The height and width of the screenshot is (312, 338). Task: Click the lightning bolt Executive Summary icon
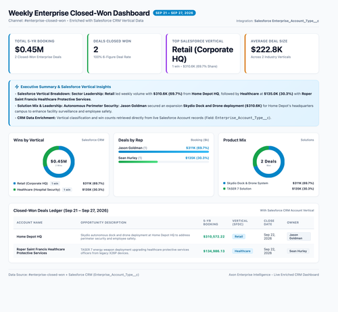[x=17, y=87]
